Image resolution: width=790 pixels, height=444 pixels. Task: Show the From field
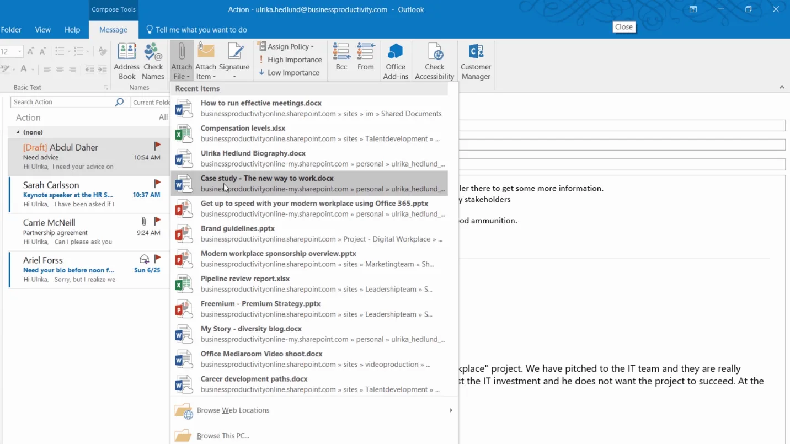(366, 57)
